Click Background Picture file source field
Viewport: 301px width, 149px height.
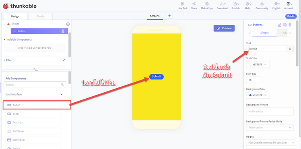point(270,112)
